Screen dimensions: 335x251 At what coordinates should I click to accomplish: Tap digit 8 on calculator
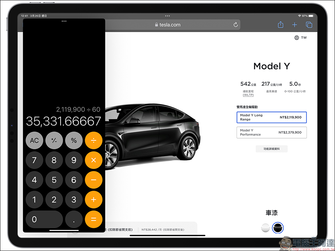pos(54,160)
